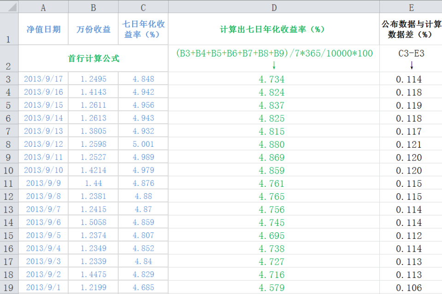Click the 净值日期 header cell
The width and height of the screenshot is (442, 294).
(43, 29)
